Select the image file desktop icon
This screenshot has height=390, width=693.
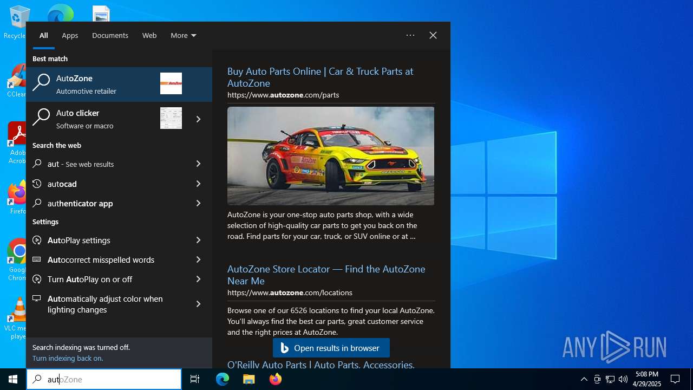[x=101, y=14]
